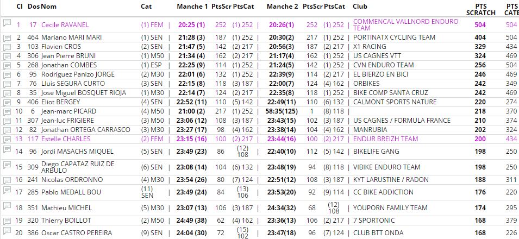Screen dimensions: 519x239
Task: Click the Cat column header
Action: [x=146, y=7]
